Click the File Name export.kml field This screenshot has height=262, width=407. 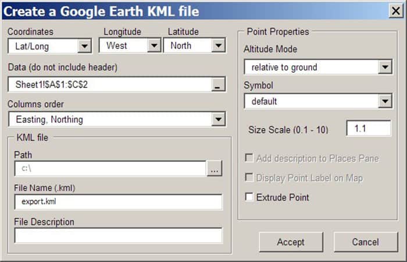119,201
